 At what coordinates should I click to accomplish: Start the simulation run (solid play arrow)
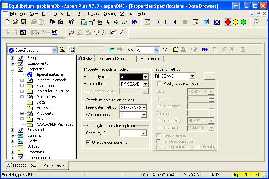[158, 22]
